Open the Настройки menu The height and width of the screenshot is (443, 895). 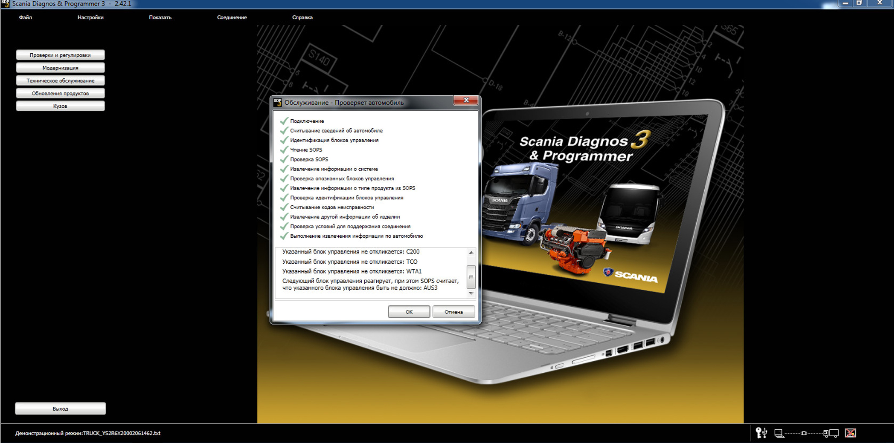90,17
